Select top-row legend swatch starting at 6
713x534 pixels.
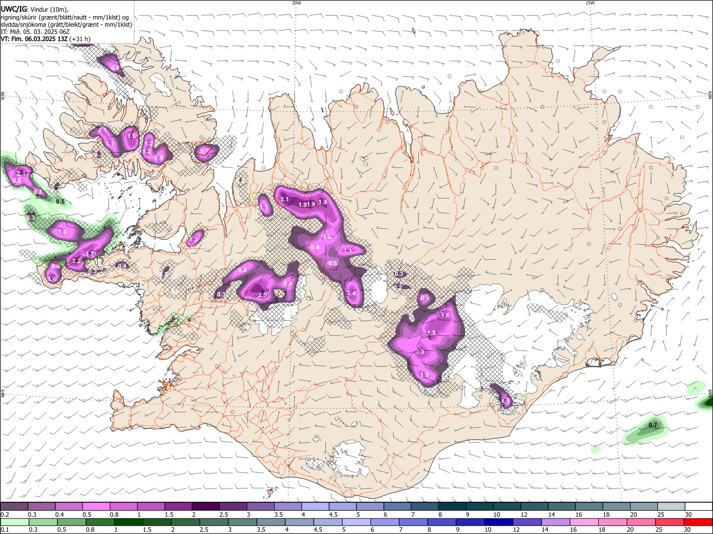396,507
